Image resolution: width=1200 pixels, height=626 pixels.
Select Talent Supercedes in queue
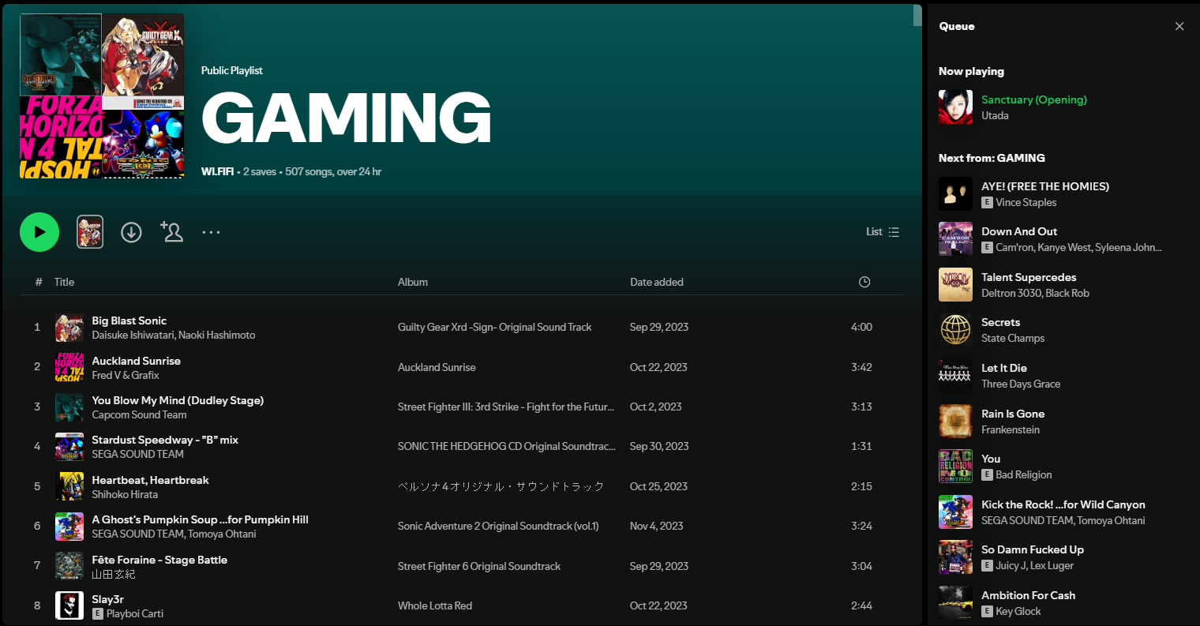tap(1029, 277)
